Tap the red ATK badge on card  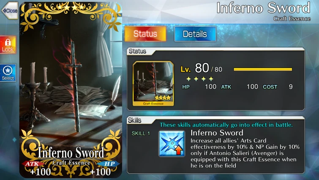pos(33,163)
